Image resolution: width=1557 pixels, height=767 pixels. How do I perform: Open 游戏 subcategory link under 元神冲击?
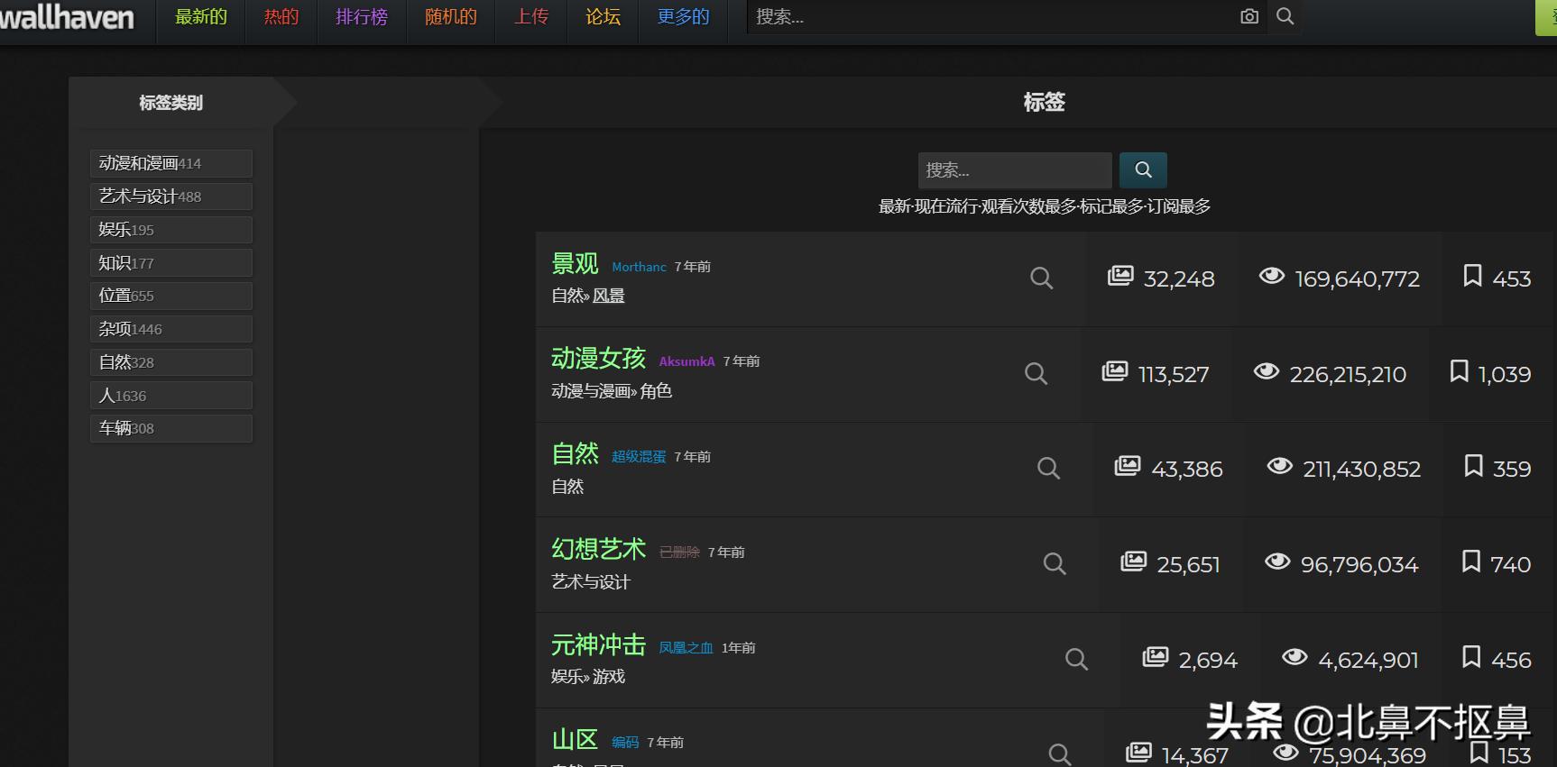(609, 676)
